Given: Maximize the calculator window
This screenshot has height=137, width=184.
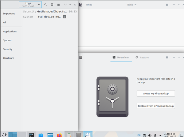Looking at the screenshot, I should point(178,5).
